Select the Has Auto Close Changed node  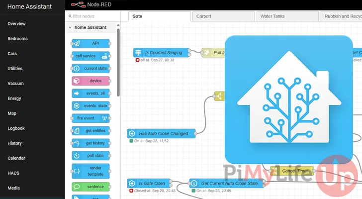(x=162, y=133)
